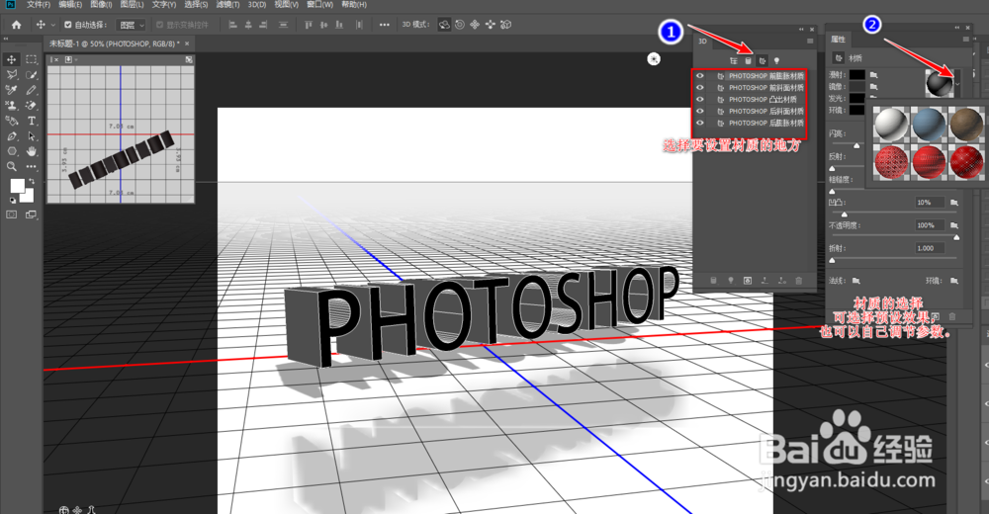Open the 窗口(W) menu
The height and width of the screenshot is (514, 989).
319,4
